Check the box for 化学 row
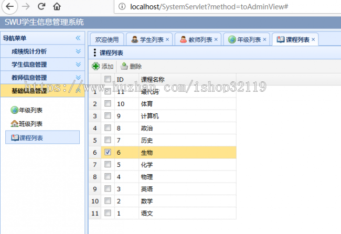341x234 pixels. tap(108, 164)
